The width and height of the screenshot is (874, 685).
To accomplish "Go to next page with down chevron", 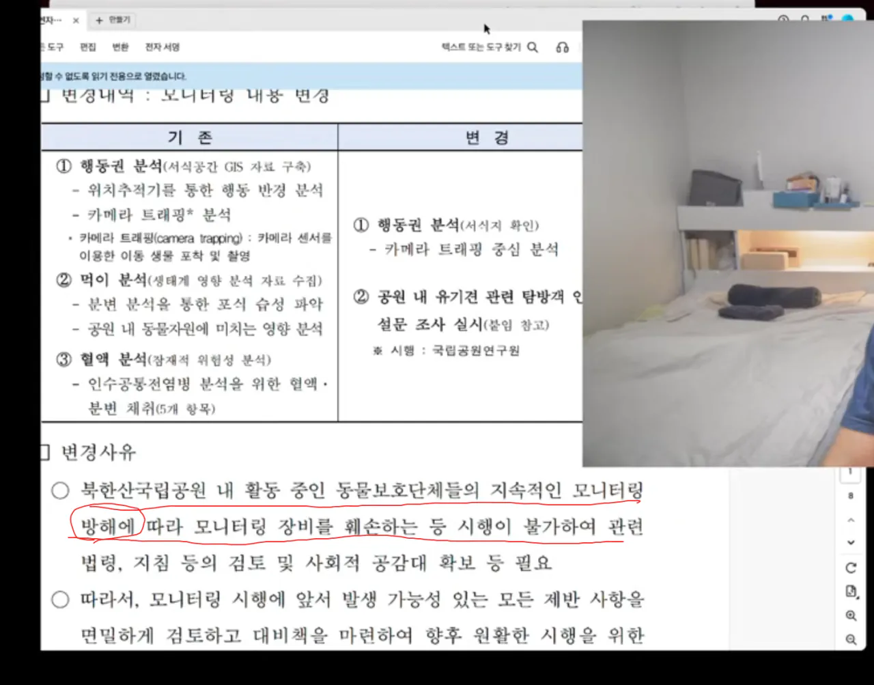I will pos(851,542).
